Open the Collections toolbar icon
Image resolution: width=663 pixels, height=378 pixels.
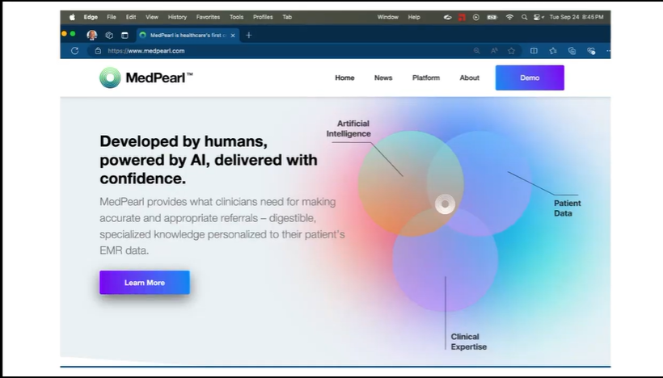[572, 50]
